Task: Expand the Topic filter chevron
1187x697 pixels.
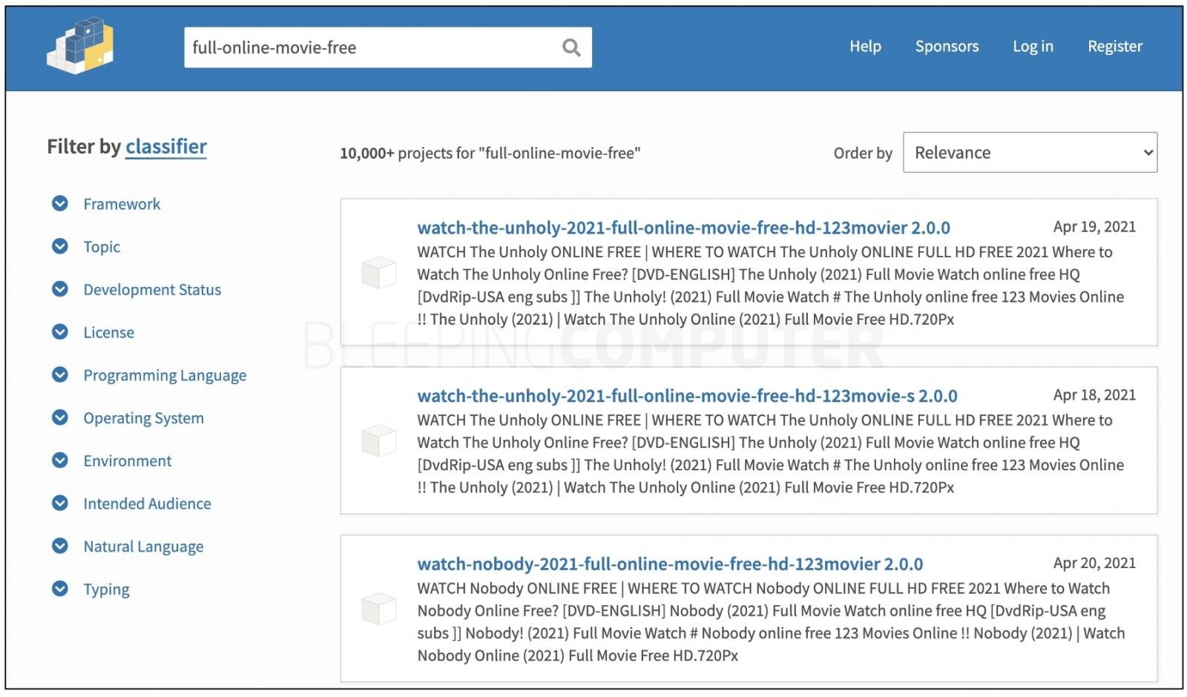Action: (x=60, y=246)
